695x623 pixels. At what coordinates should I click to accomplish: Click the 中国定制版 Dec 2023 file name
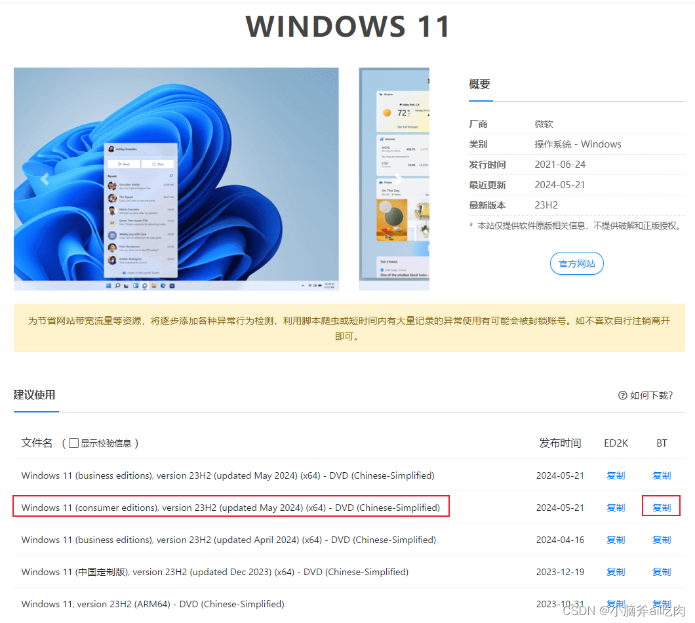click(x=215, y=572)
